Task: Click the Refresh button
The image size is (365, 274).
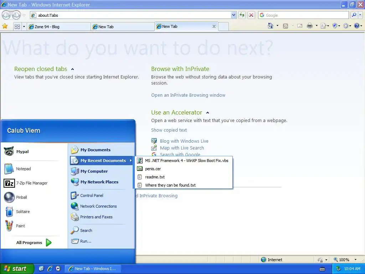Action: pos(242,15)
